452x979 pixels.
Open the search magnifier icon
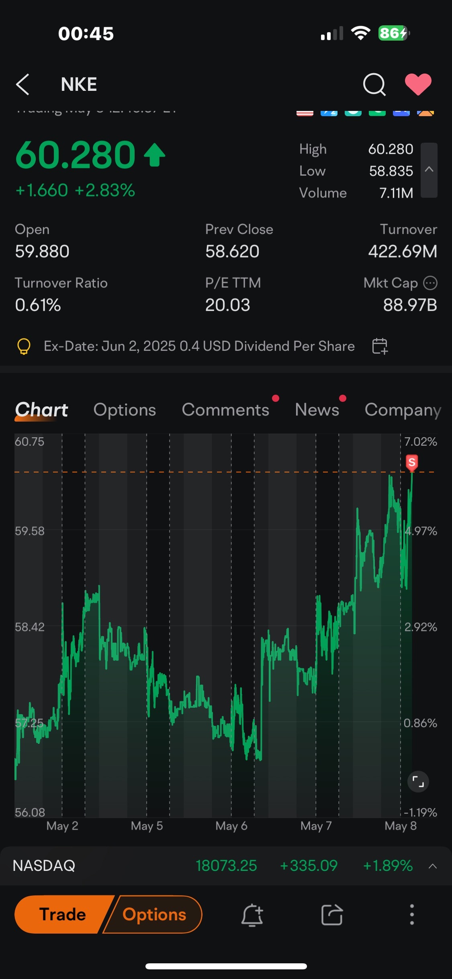374,84
